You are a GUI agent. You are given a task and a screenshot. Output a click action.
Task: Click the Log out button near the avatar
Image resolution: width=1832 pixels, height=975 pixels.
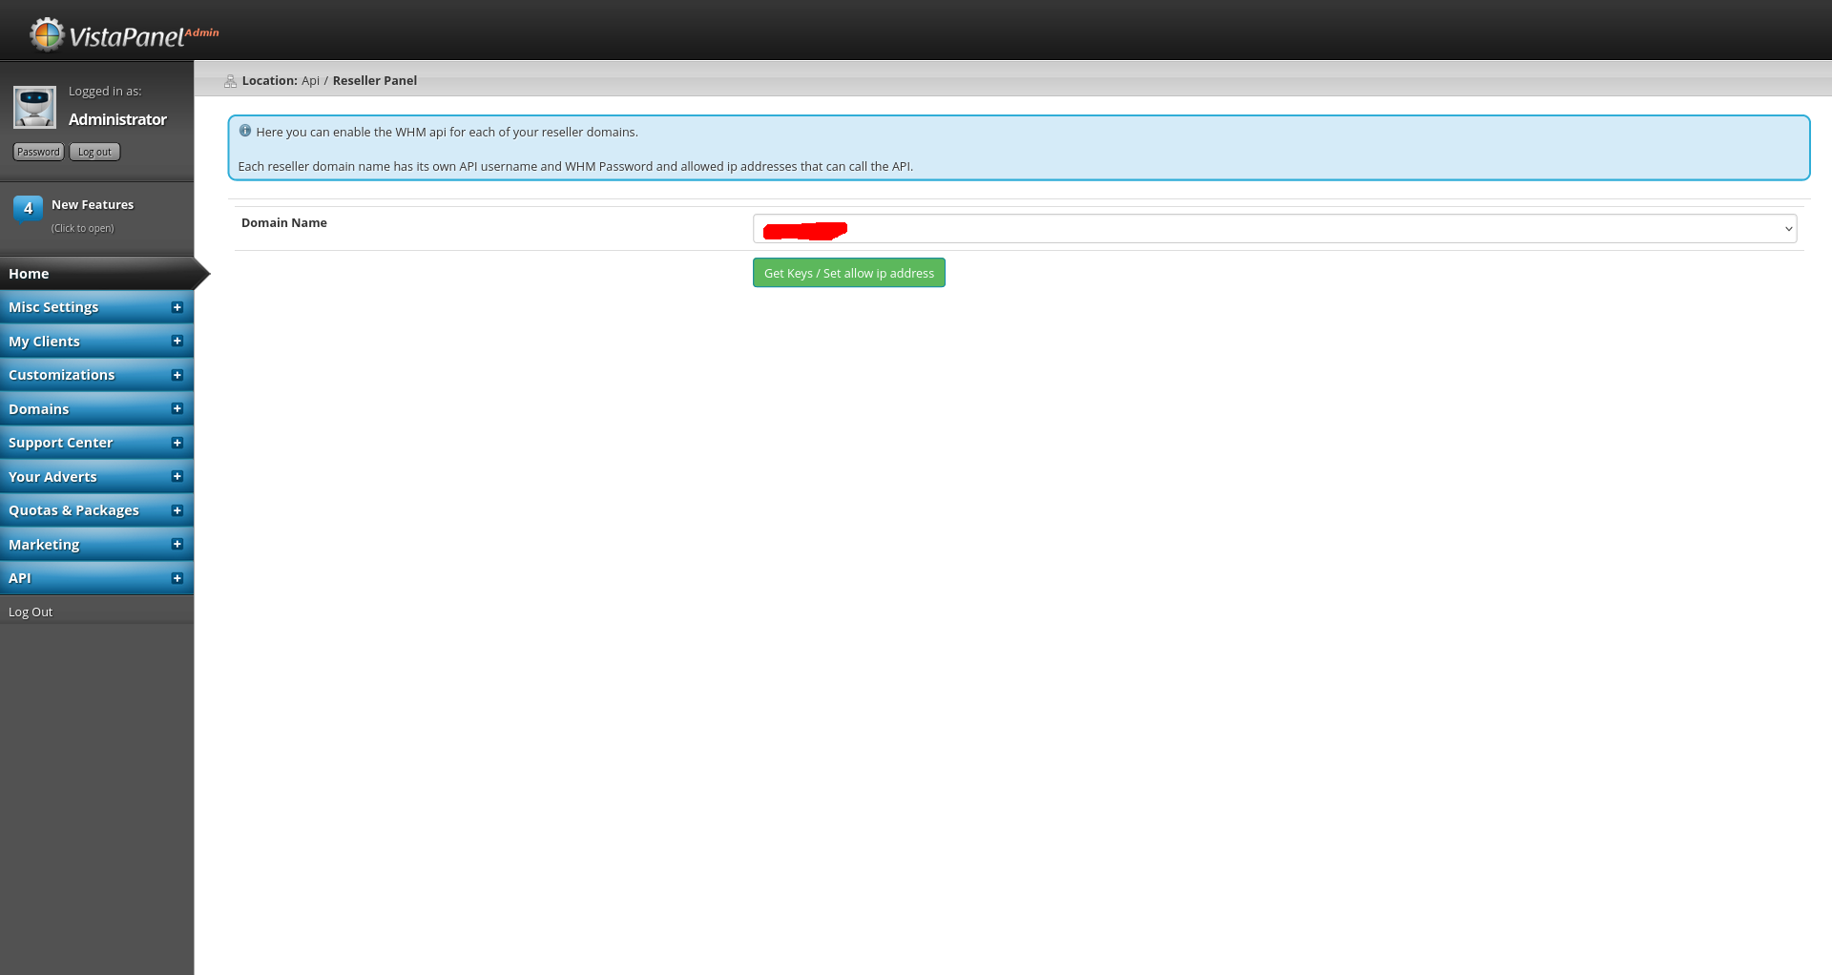94,151
